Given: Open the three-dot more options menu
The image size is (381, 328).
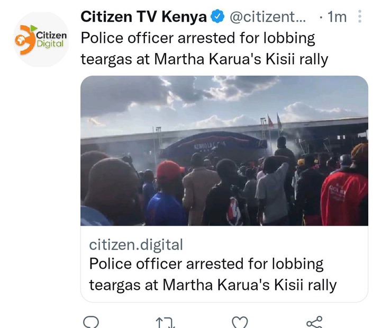Looking at the screenshot, I should click(x=360, y=16).
